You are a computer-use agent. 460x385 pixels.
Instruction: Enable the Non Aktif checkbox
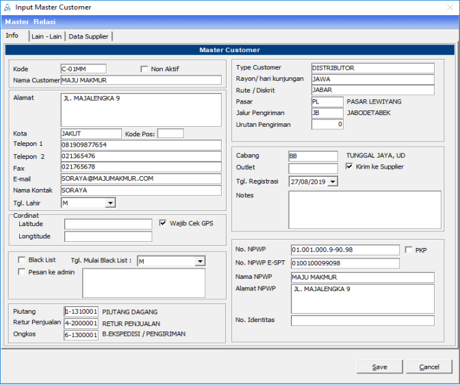point(144,69)
